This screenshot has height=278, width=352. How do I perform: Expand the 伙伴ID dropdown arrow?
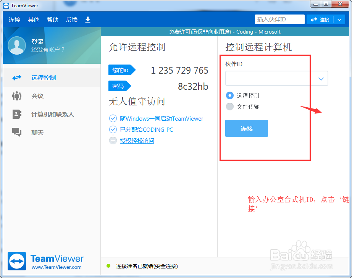coord(321,79)
